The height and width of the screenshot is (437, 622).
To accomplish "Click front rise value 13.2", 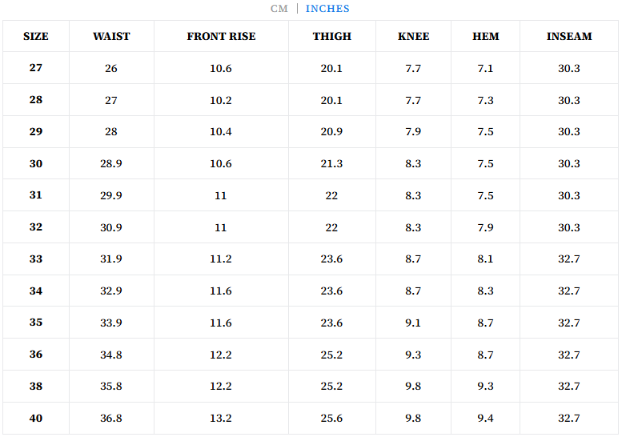I will (221, 419).
